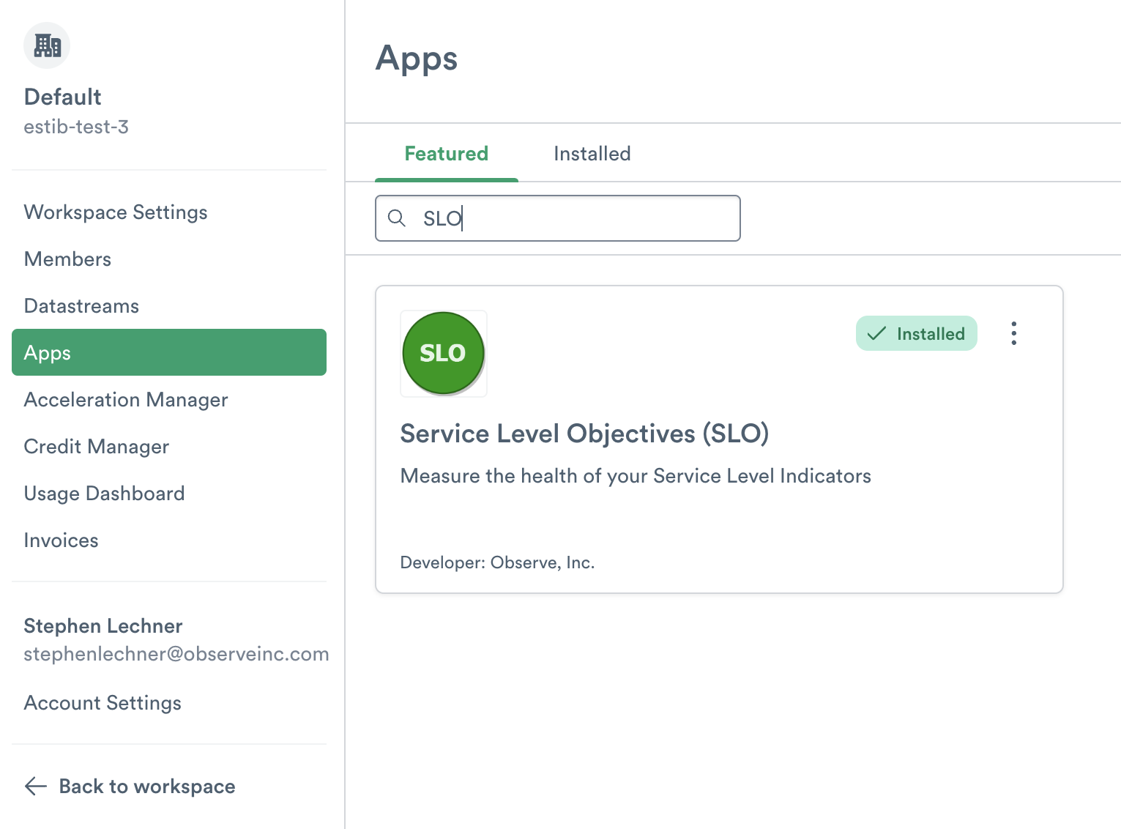Click the SLO app logo
This screenshot has width=1121, height=829.
point(444,353)
